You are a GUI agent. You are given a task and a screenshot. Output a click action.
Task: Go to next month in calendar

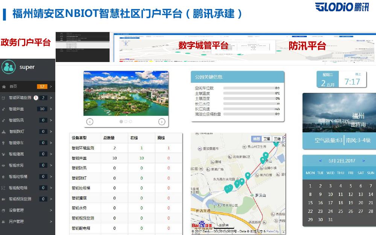click(x=364, y=161)
